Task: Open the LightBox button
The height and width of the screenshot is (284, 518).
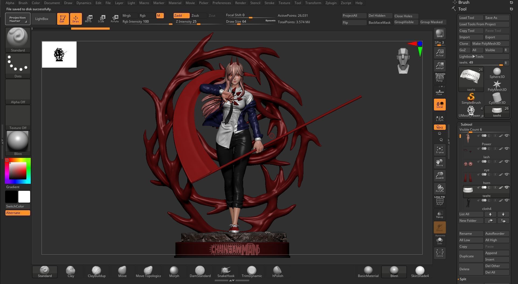Action: [x=43, y=19]
